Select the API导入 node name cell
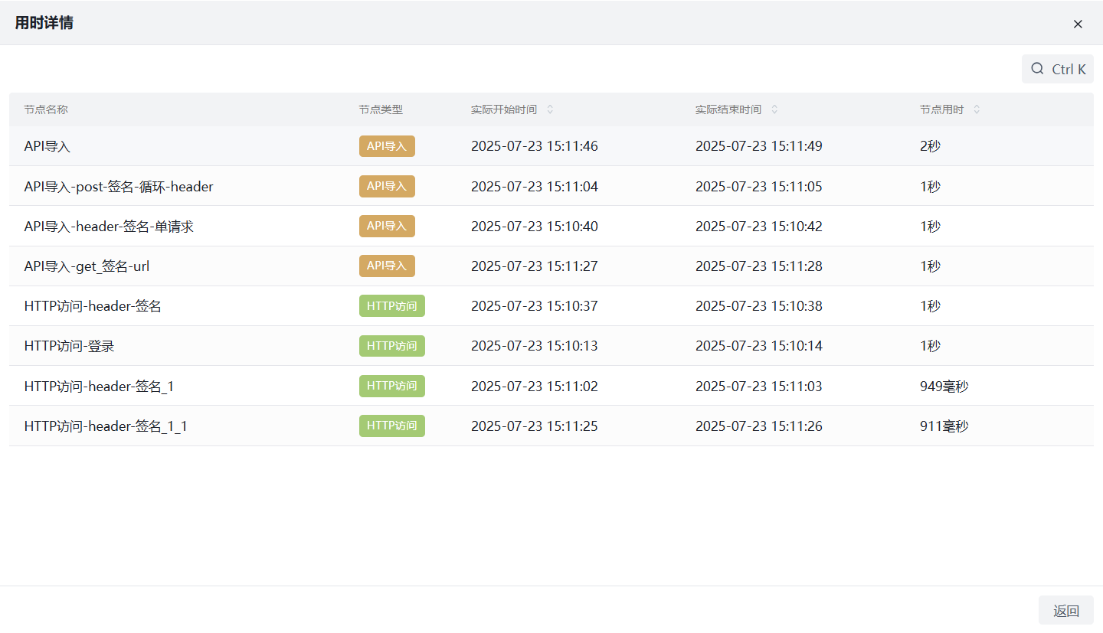Viewport: 1103px width, 633px height. pos(47,146)
